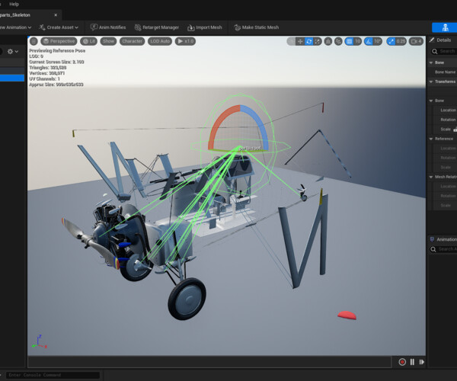
Task: Collapse the Bone transform subsection
Action: 431,101
